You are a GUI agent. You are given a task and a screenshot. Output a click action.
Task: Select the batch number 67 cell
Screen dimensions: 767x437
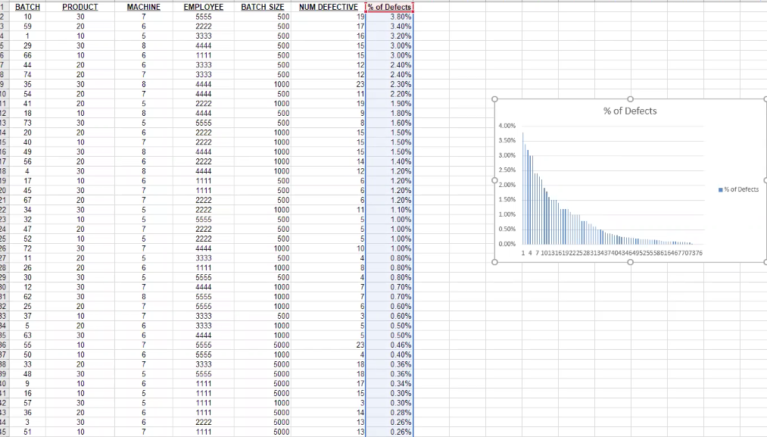pyautogui.click(x=27, y=200)
